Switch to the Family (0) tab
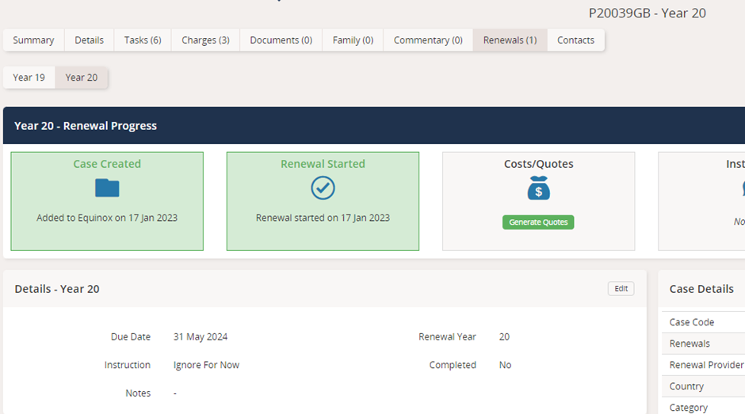 click(353, 40)
